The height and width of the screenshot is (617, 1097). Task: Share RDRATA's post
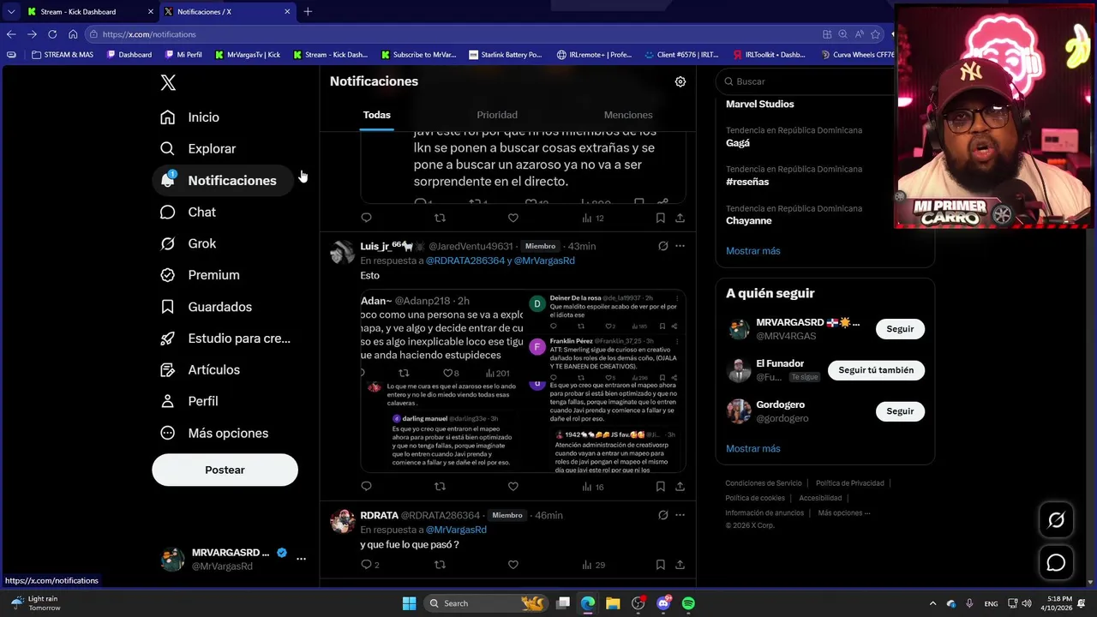(x=680, y=565)
